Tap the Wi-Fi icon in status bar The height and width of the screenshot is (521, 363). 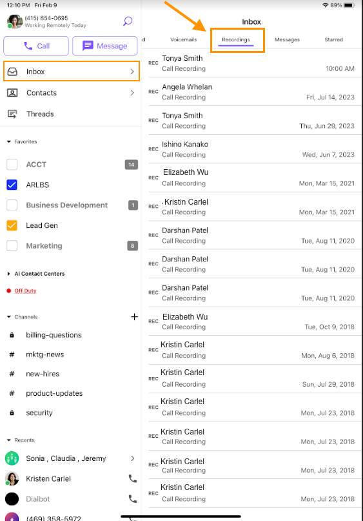tap(326, 5)
